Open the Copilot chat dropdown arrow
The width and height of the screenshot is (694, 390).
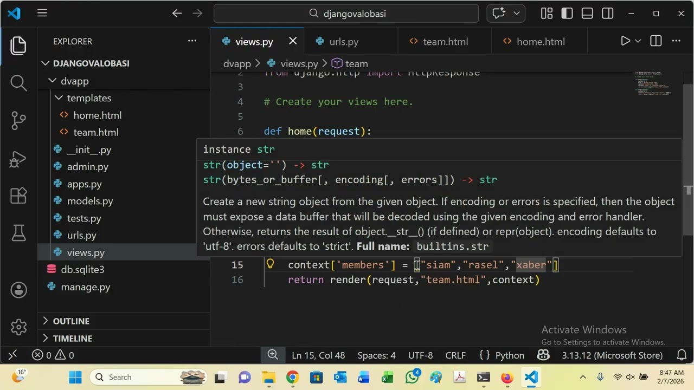[516, 14]
